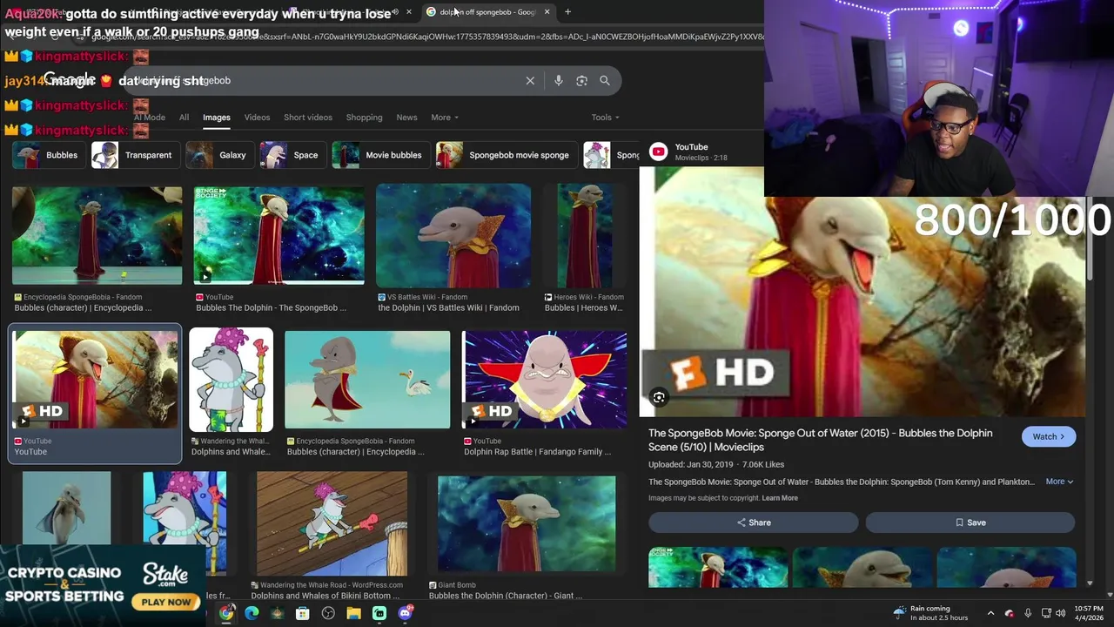
Task: Open File Explorer from taskbar
Action: coord(353,613)
